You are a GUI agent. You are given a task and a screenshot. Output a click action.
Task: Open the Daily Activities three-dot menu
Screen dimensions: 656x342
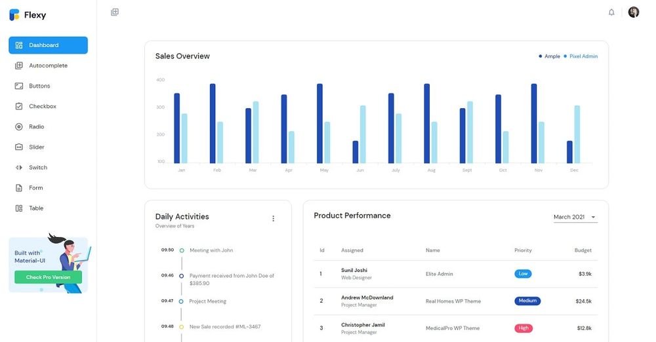(274, 219)
